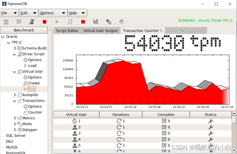Click the virtual user table scrollbar down arrow

coord(234,150)
